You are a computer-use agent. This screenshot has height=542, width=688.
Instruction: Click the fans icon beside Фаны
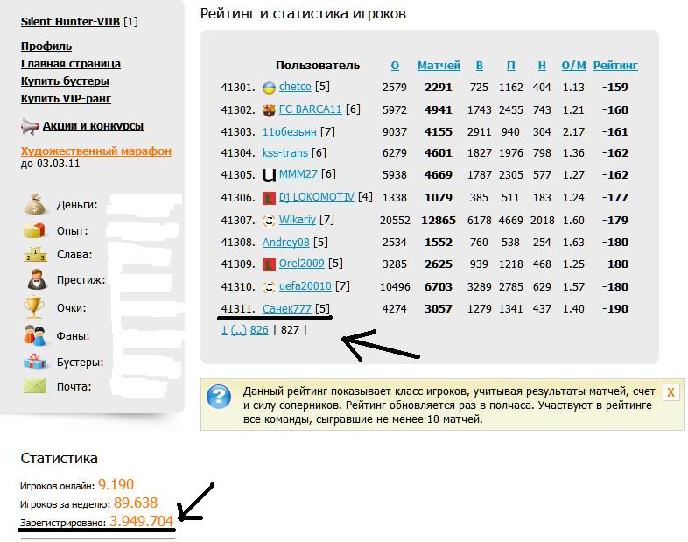34,334
